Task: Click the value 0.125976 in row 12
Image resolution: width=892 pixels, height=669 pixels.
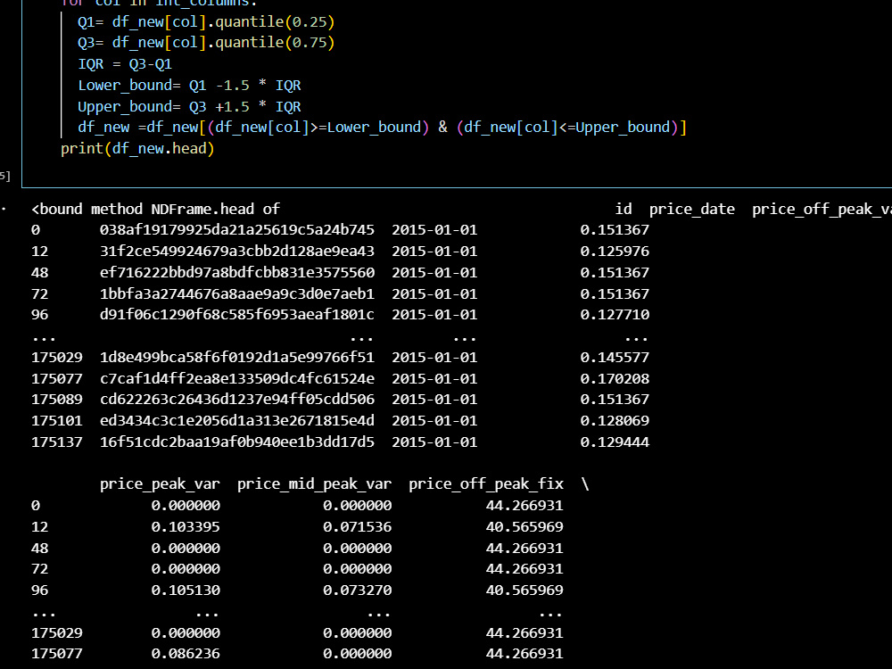Action: (x=615, y=251)
